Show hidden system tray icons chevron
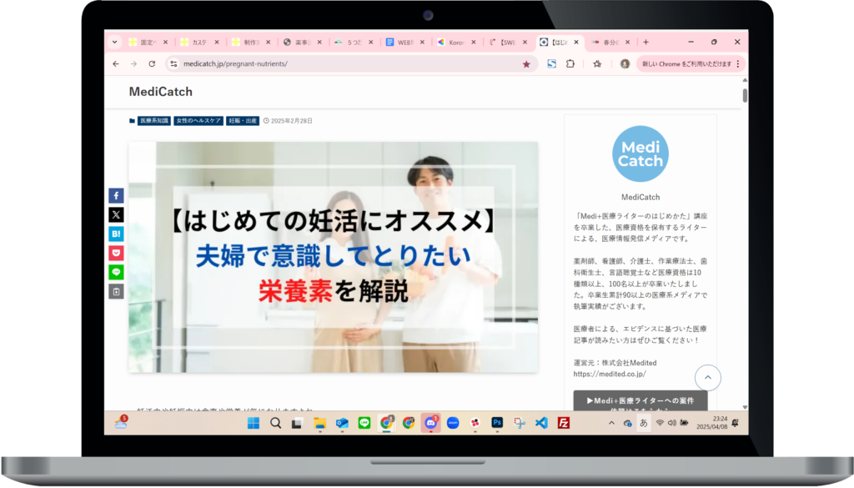This screenshot has height=488, width=854. (612, 423)
